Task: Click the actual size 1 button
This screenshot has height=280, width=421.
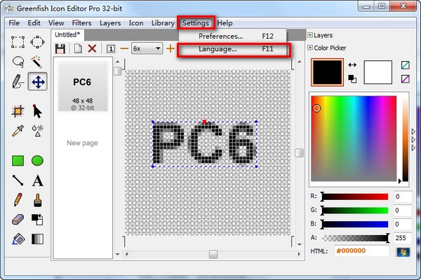Action: pyautogui.click(x=111, y=48)
